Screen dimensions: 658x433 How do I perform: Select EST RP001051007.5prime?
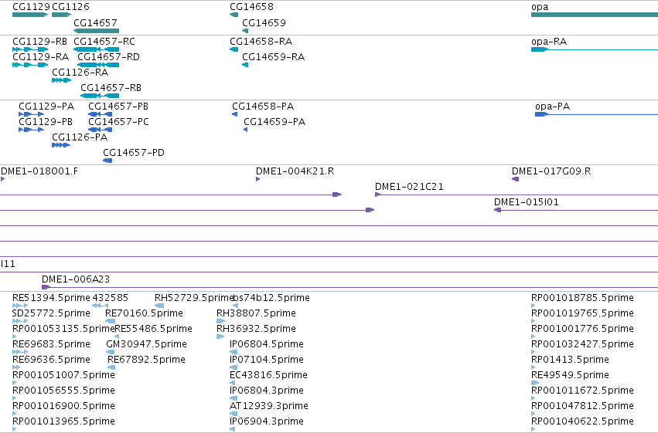15,383
